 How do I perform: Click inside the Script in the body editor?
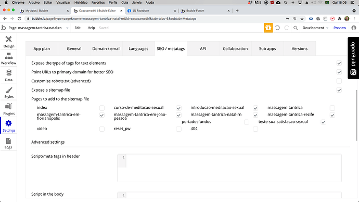click(229, 195)
